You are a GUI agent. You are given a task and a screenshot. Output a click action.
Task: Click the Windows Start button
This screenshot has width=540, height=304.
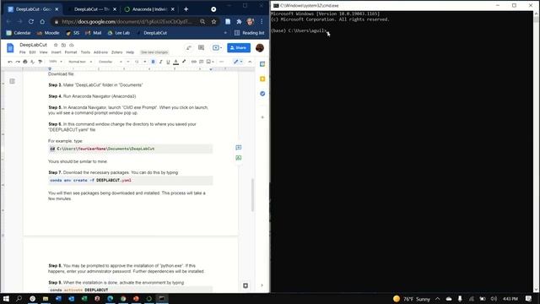tap(6, 298)
